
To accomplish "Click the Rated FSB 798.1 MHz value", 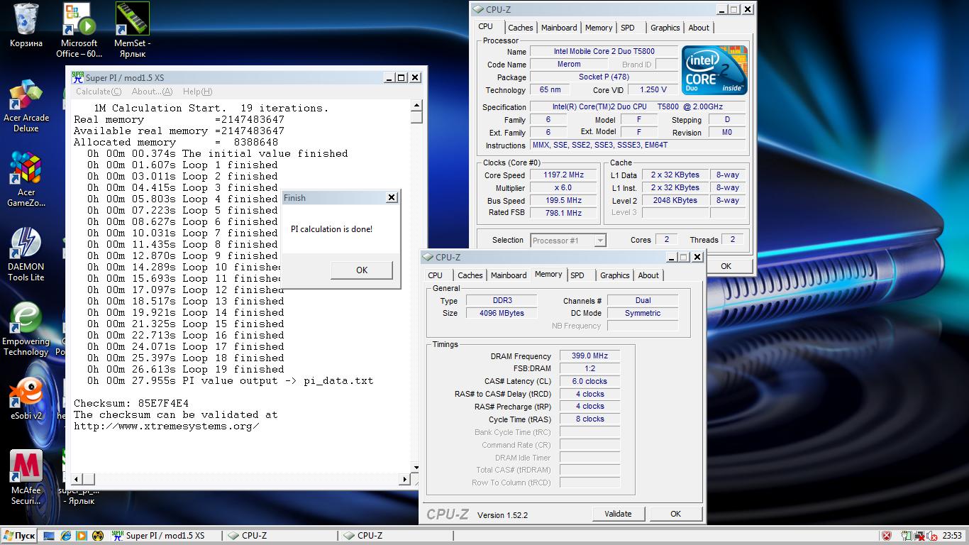I will point(565,213).
